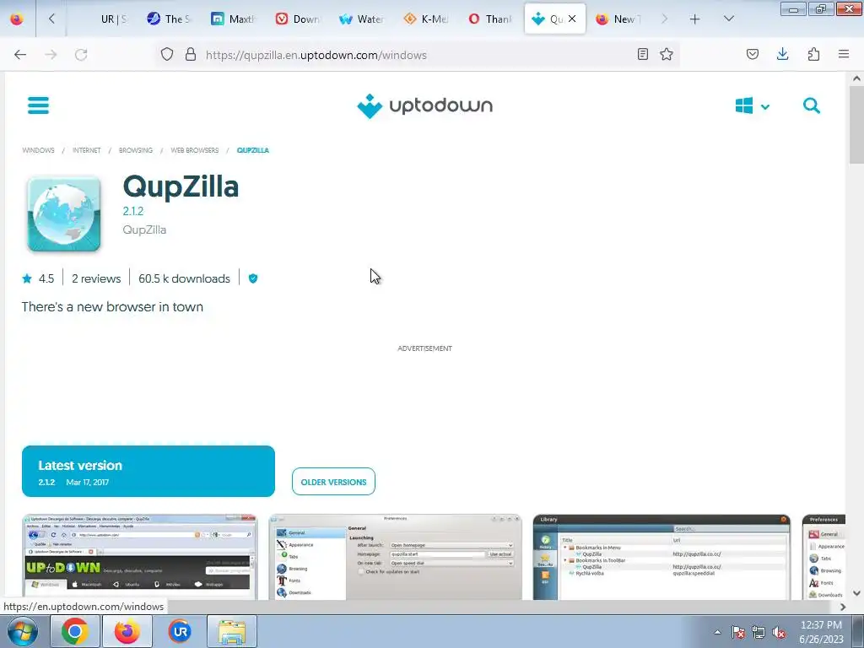Expand the platform dropdown chevron
Viewport: 864px width, 648px height.
764,107
